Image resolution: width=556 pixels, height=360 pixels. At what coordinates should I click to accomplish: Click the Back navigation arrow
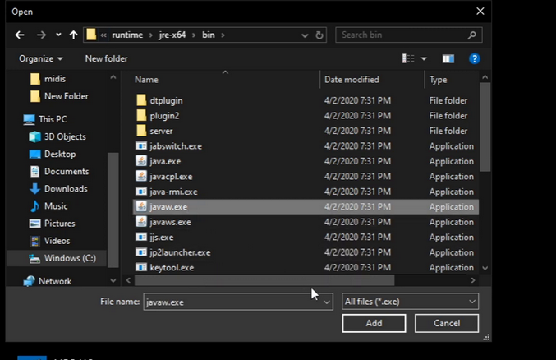click(x=20, y=35)
